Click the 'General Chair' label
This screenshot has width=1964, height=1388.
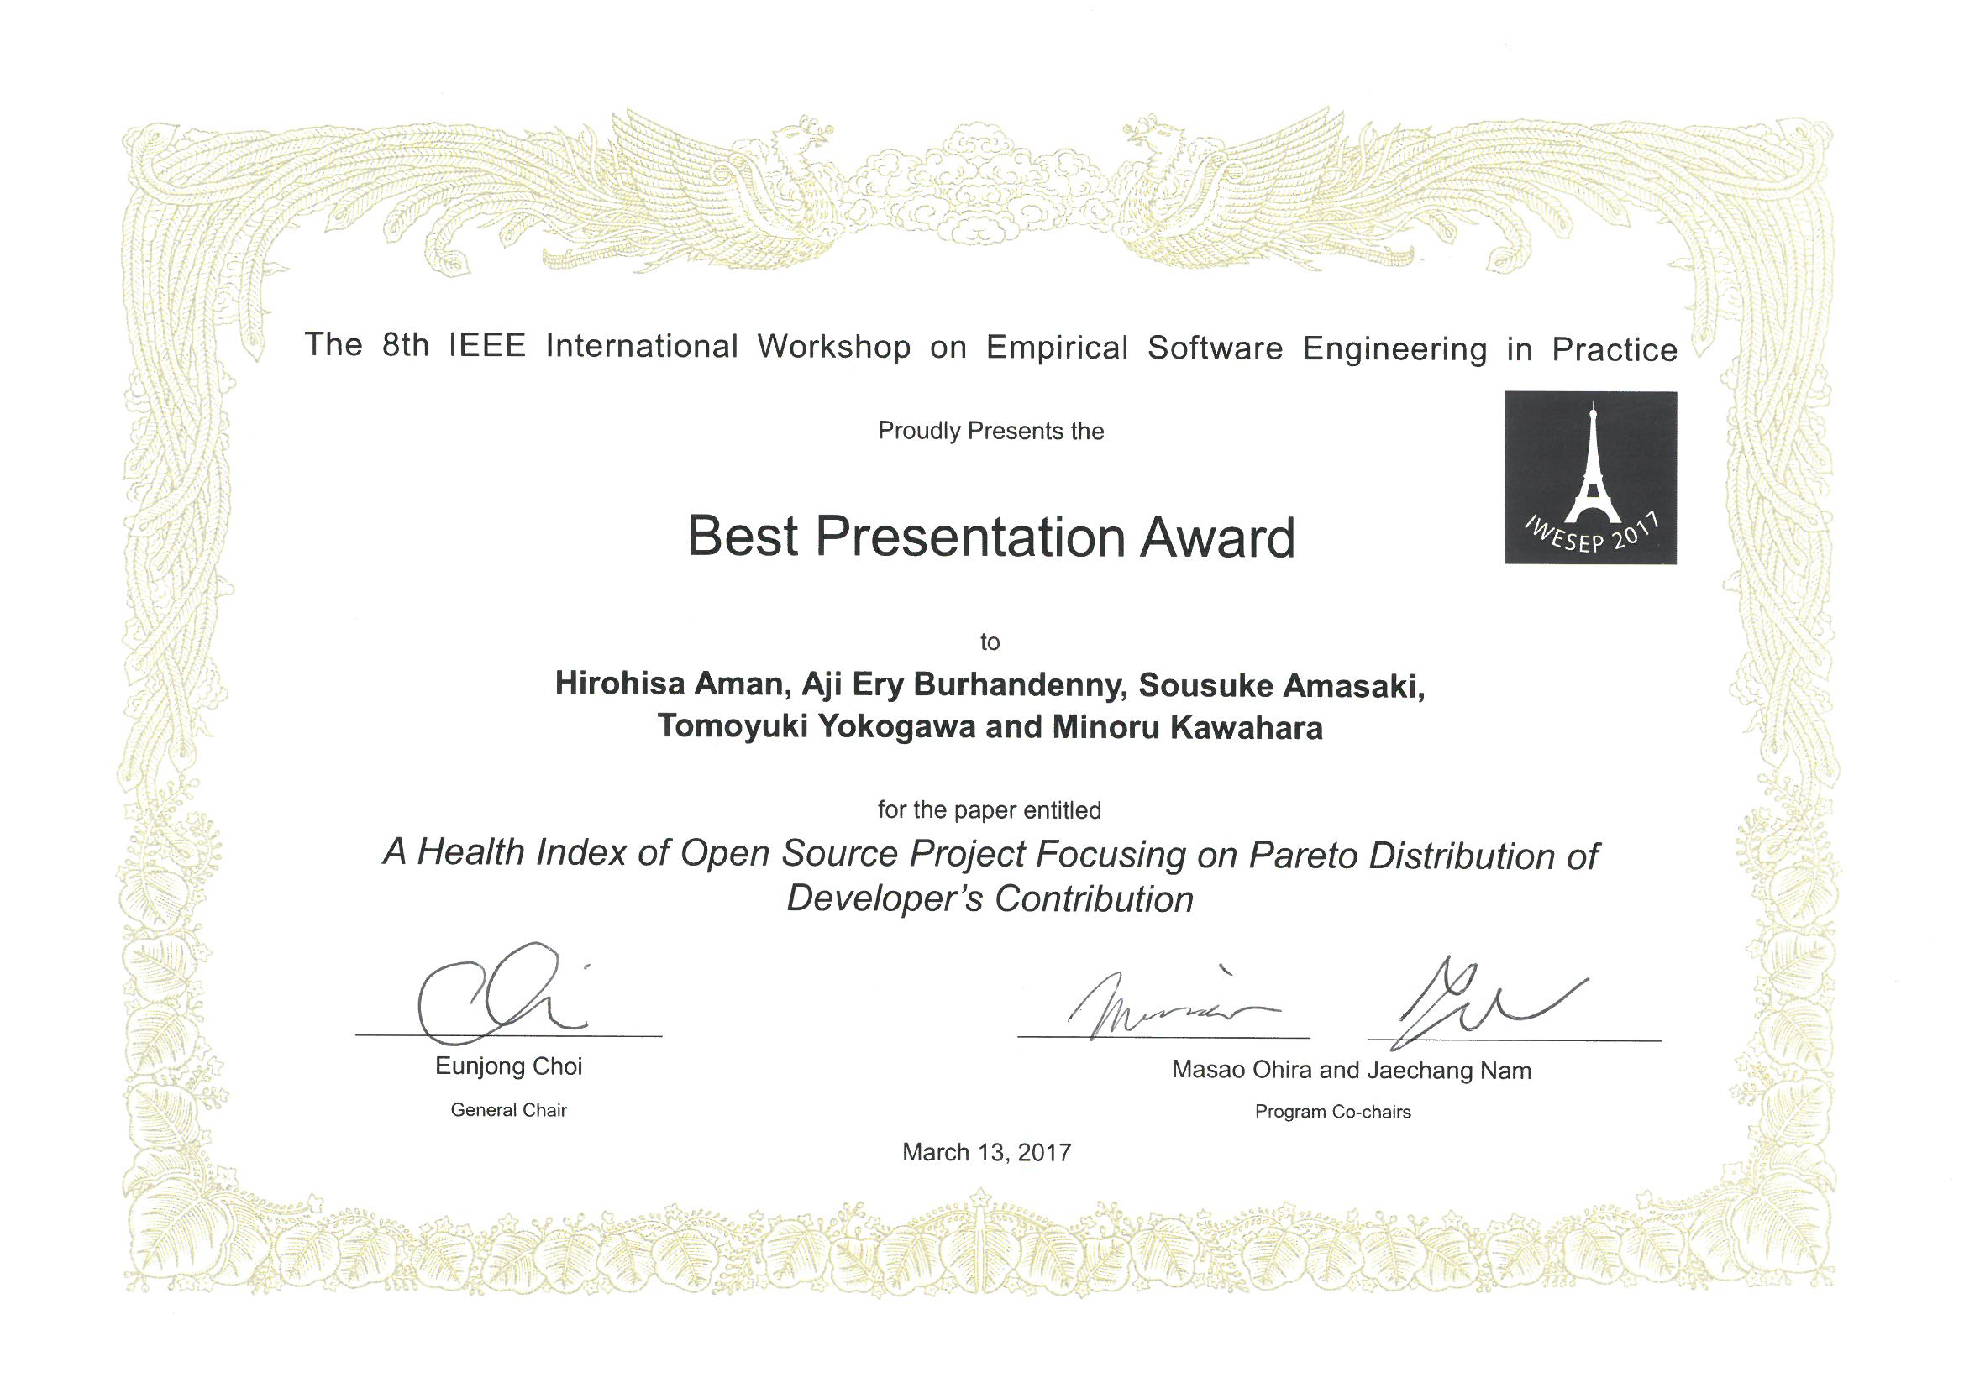click(x=509, y=1110)
